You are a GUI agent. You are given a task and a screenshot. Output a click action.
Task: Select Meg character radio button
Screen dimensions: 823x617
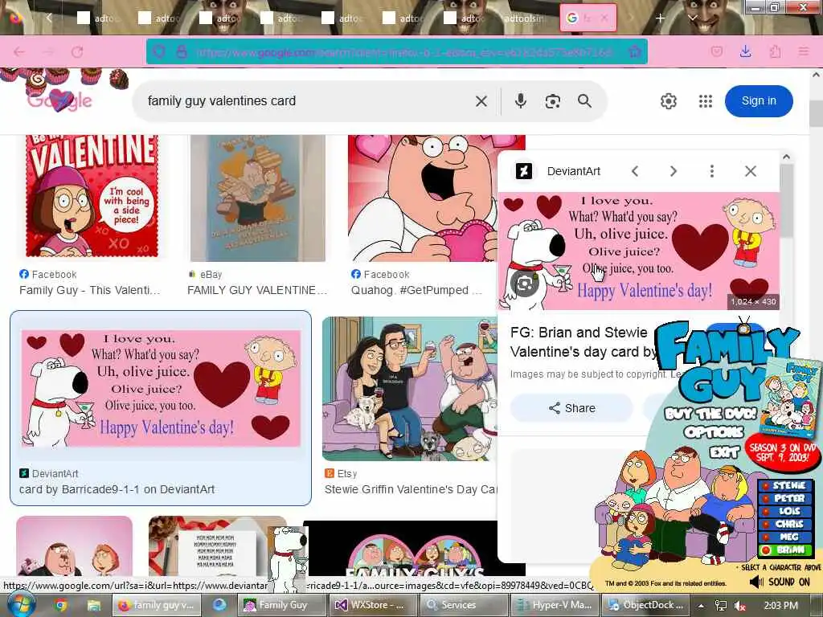767,537
